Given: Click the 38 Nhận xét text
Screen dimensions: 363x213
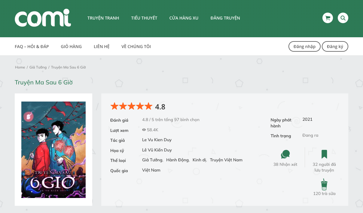Looking at the screenshot, I should click(285, 164).
